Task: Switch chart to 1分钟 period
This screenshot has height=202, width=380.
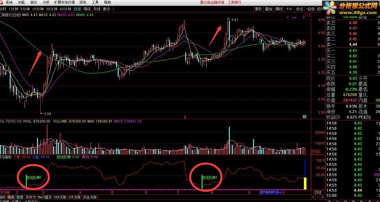Action: pyautogui.click(x=13, y=9)
